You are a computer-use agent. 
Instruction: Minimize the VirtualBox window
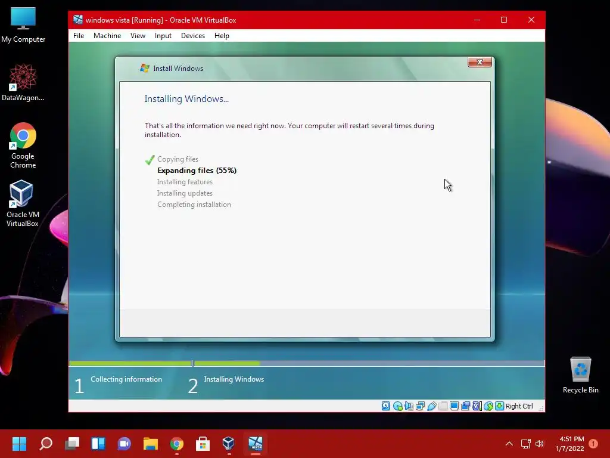[x=477, y=20]
